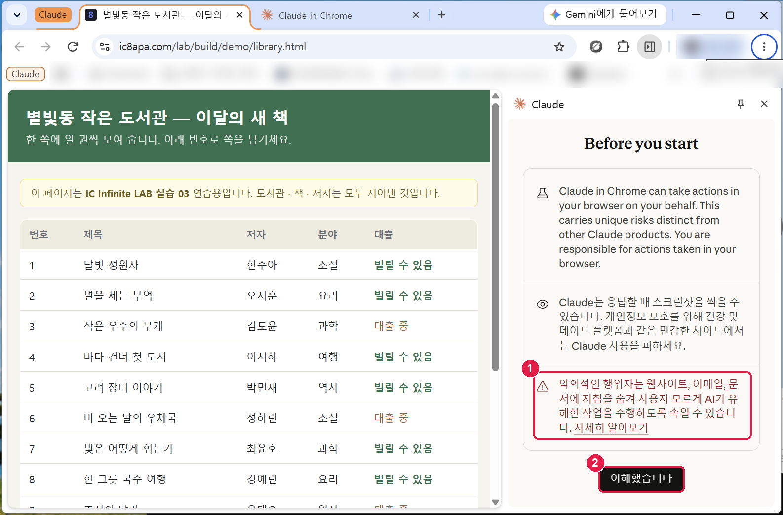Select the book title 비 오는 날의 우체국
Image resolution: width=783 pixels, height=515 pixels.
(130, 418)
